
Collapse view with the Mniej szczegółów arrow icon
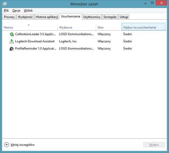(6, 145)
